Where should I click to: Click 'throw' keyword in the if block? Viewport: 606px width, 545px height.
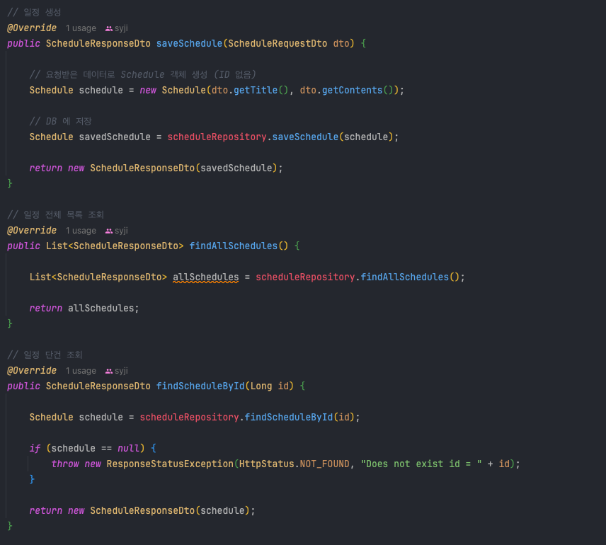point(65,464)
